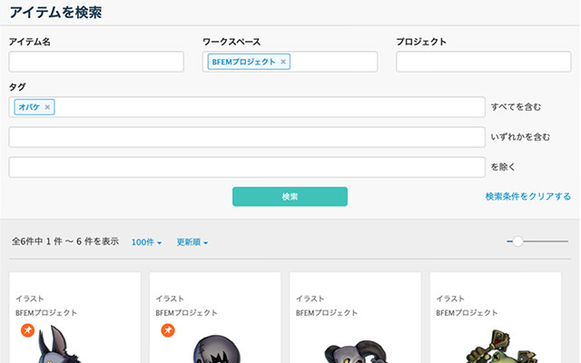
Task: Open the second card's round-head character thumbnail
Action: pos(216,348)
